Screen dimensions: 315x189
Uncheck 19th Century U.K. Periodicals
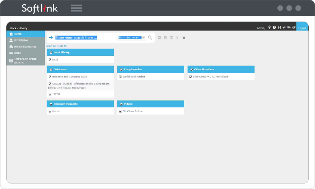click(x=191, y=77)
